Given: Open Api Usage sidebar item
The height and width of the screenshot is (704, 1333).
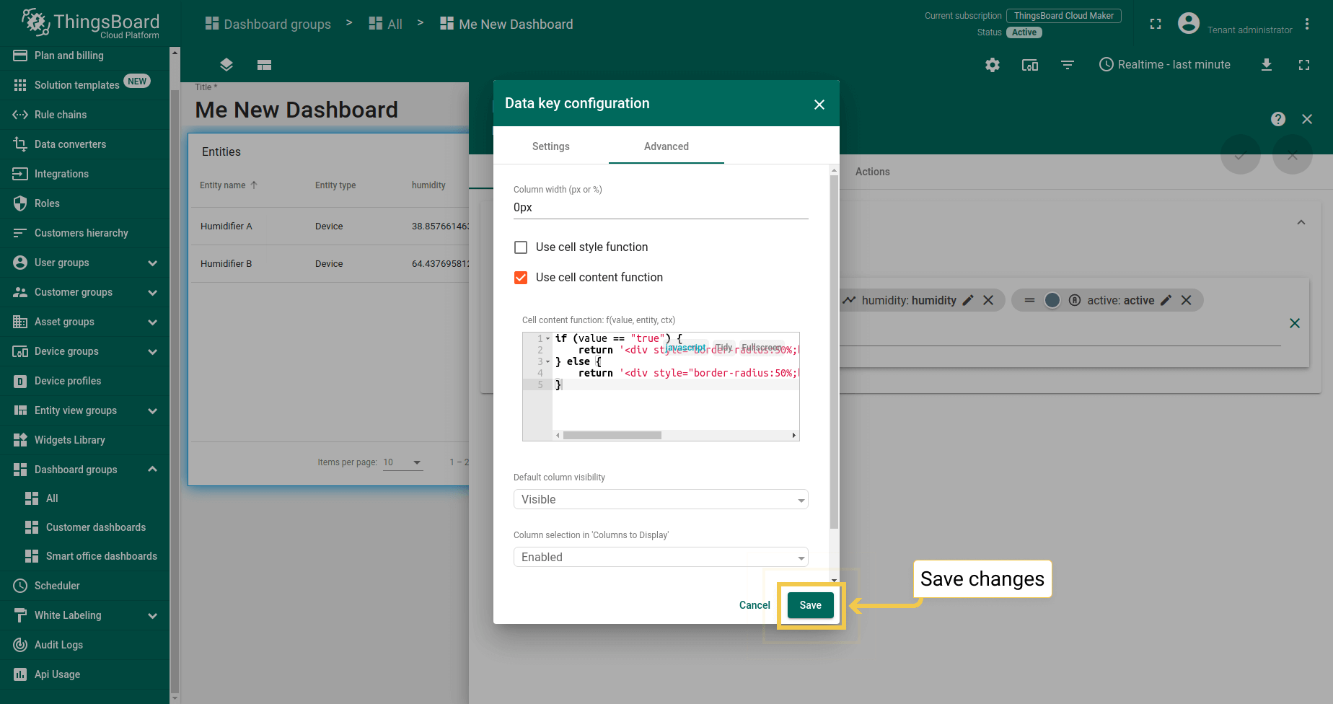Looking at the screenshot, I should [x=85, y=674].
